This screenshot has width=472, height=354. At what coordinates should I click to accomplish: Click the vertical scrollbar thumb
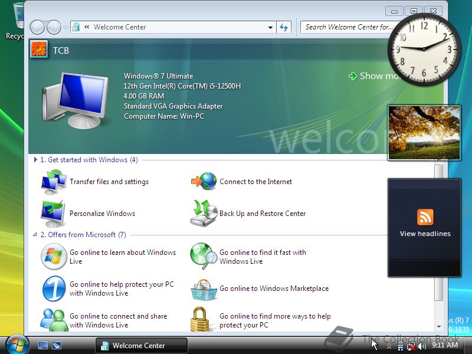[439, 232]
